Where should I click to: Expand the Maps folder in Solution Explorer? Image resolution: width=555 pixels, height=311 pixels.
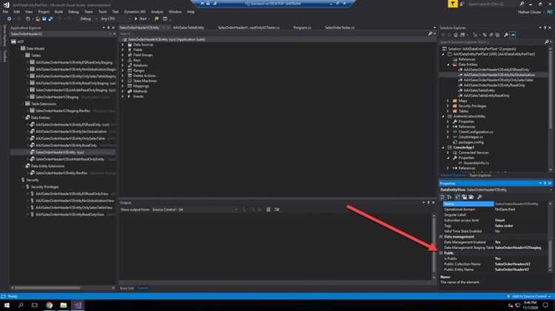point(448,101)
